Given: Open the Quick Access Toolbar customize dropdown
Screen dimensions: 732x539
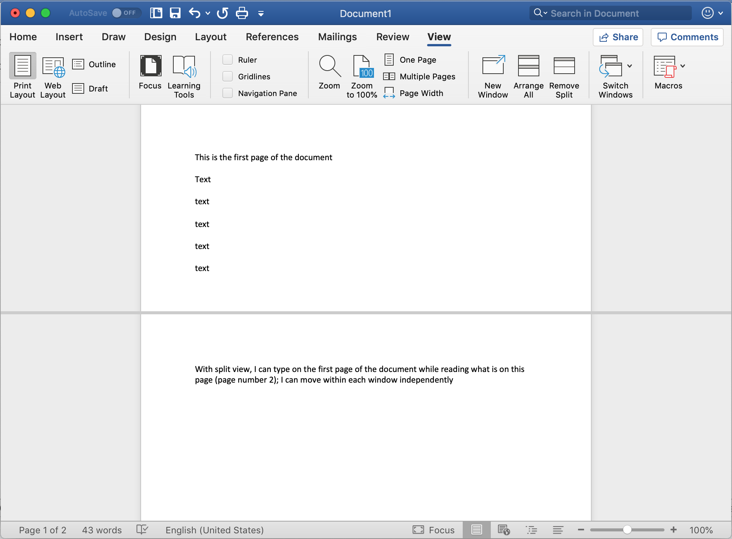Looking at the screenshot, I should click(261, 14).
